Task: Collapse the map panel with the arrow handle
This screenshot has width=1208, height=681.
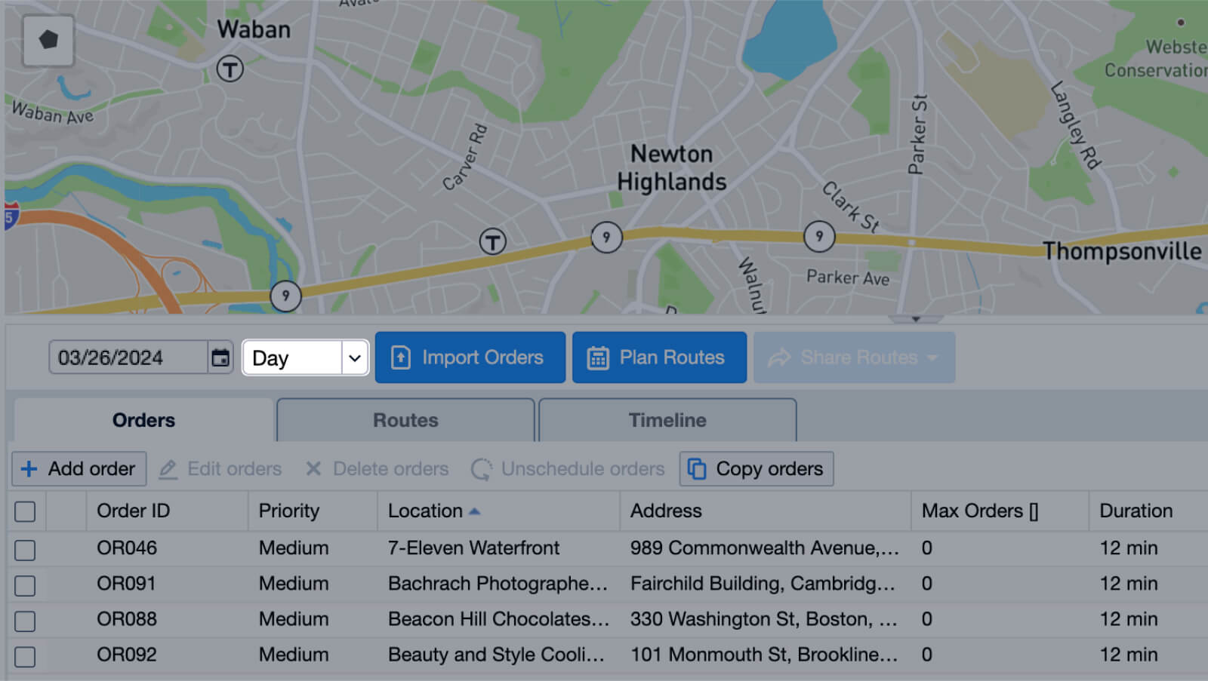Action: tap(915, 319)
